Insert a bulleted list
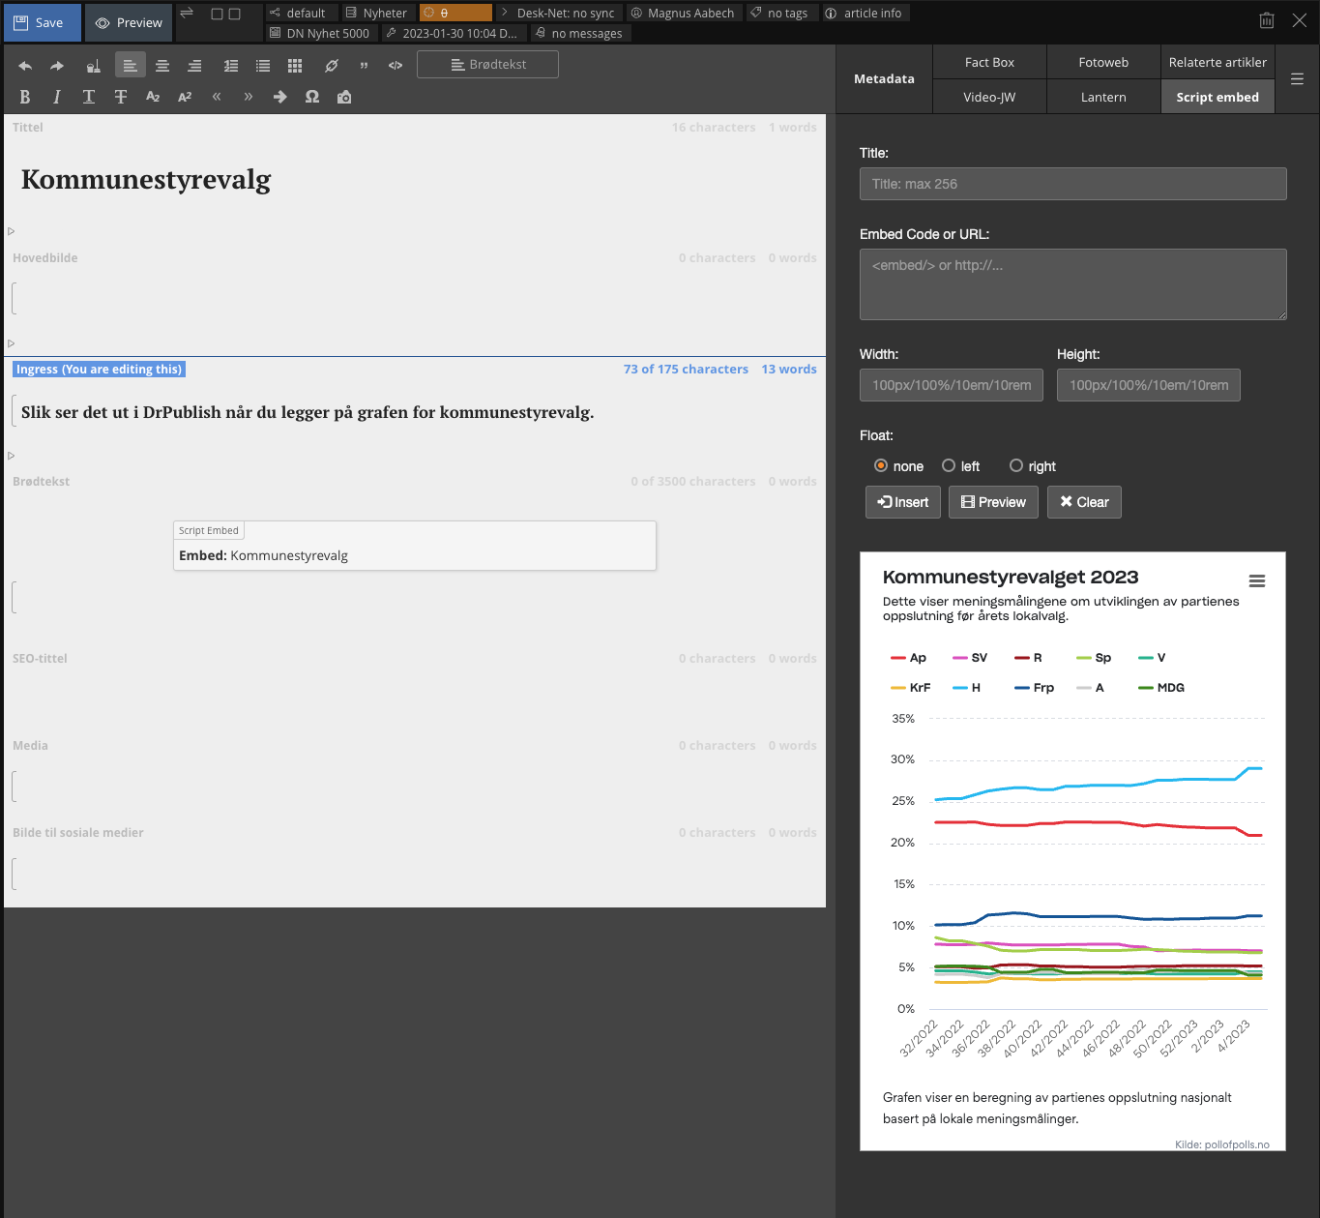The height and width of the screenshot is (1218, 1320). (x=263, y=66)
